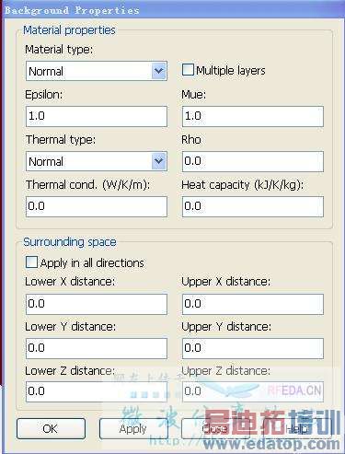The width and height of the screenshot is (345, 454).
Task: Click the Lower X distance field
Action: point(97,304)
